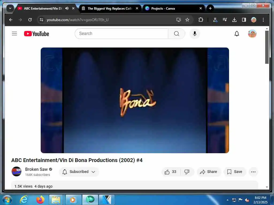Go forward with the forward arrow
Image resolution: width=274 pixels, height=205 pixels.
pyautogui.click(x=20, y=20)
